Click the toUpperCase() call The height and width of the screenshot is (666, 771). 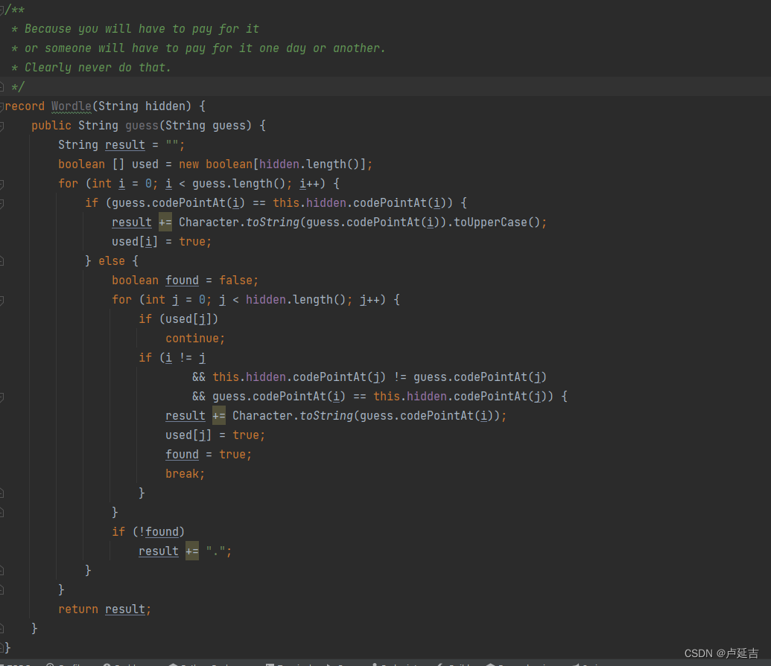497,222
